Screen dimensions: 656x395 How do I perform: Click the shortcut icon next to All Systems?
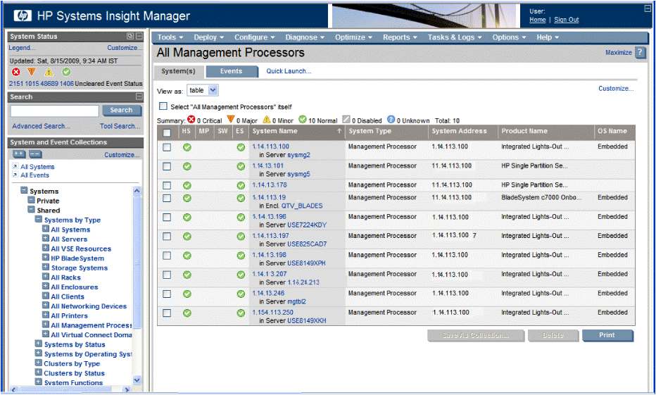[x=15, y=167]
